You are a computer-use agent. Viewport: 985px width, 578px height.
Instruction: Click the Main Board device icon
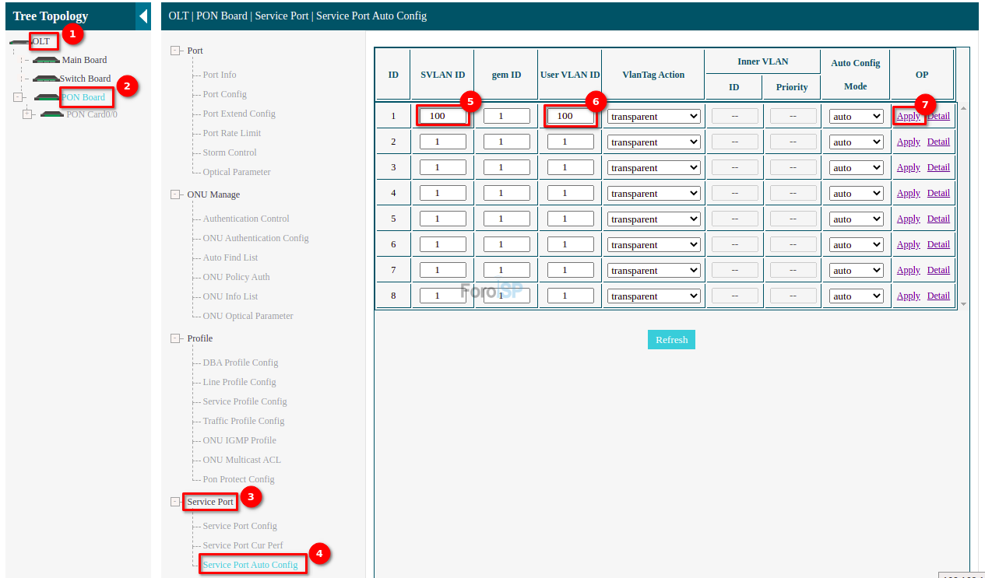(47, 60)
